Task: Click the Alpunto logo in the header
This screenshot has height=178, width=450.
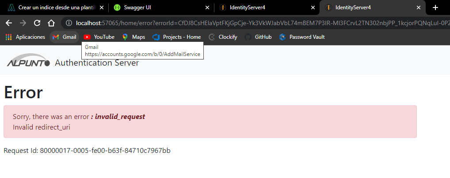Action: 28,63
